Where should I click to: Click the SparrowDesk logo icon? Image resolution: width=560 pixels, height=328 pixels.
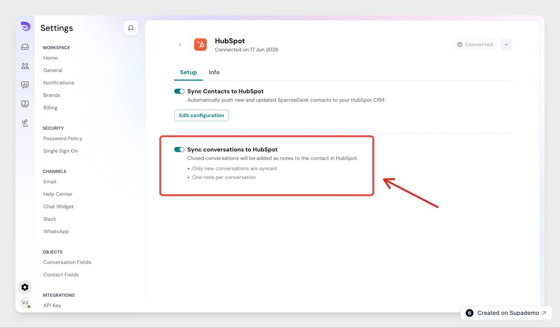click(x=25, y=26)
